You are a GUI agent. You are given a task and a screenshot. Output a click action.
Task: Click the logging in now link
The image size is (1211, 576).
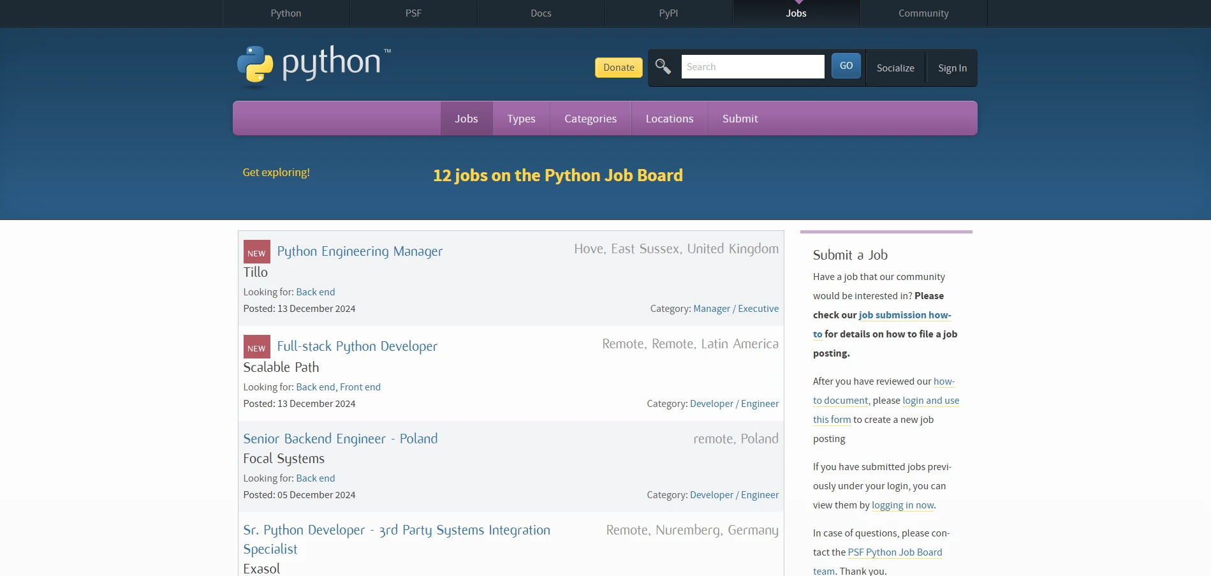point(902,505)
